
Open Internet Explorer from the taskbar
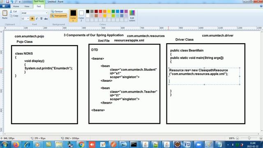[x=27, y=144]
